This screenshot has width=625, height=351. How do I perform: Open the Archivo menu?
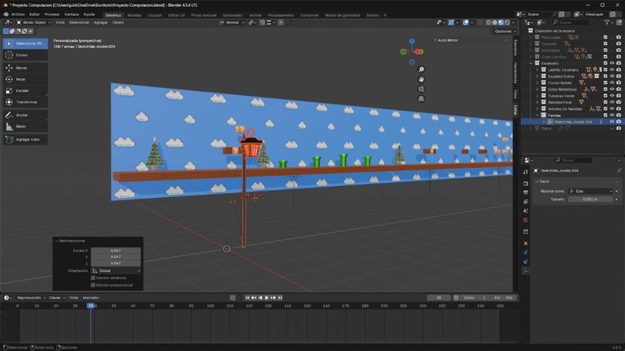point(18,15)
